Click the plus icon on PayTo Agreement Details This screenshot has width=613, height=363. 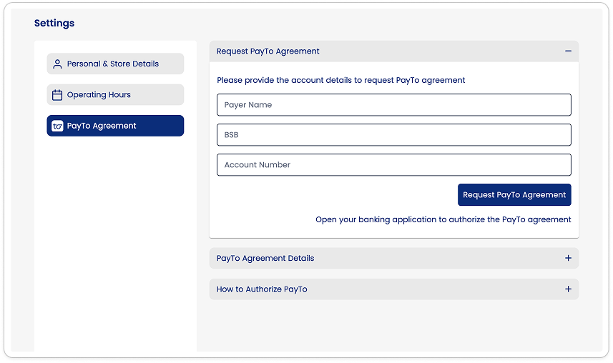(x=568, y=258)
